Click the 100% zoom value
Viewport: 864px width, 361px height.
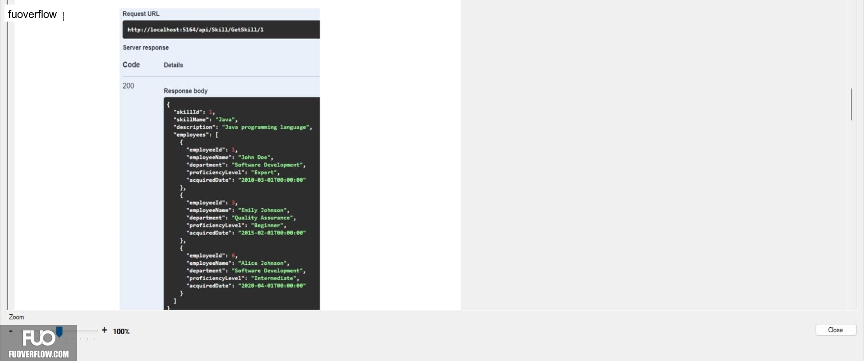pyautogui.click(x=121, y=331)
